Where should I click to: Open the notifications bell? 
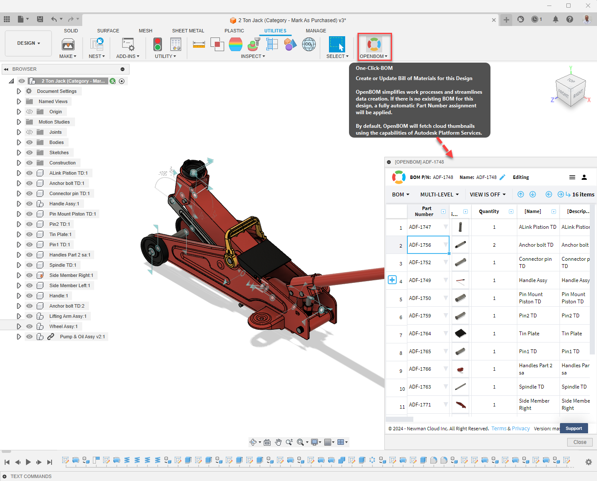[556, 19]
